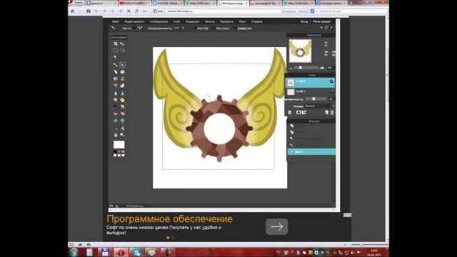Open the brush preset picker next to Кисть

coord(140,29)
